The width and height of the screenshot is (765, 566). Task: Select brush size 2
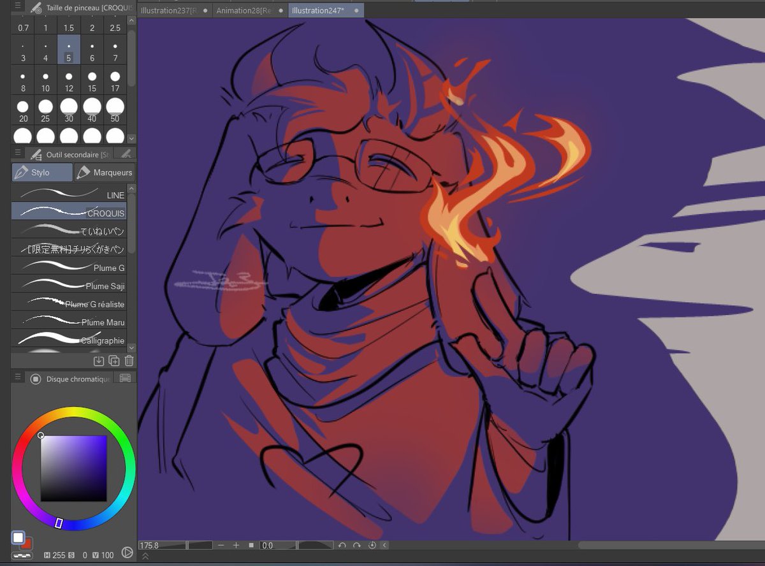pos(92,25)
